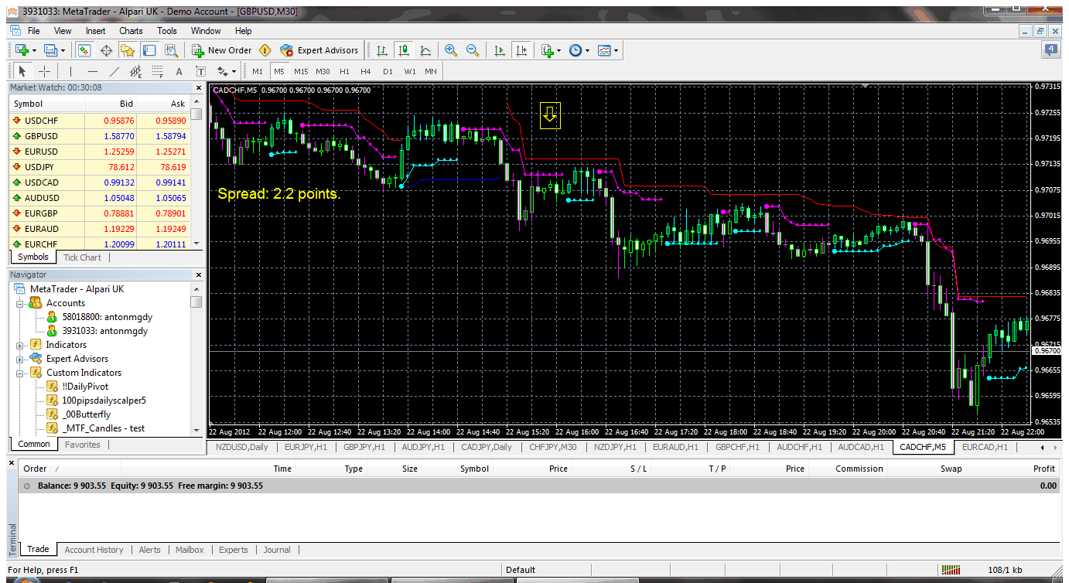Open the Account History terminal tab

94,550
